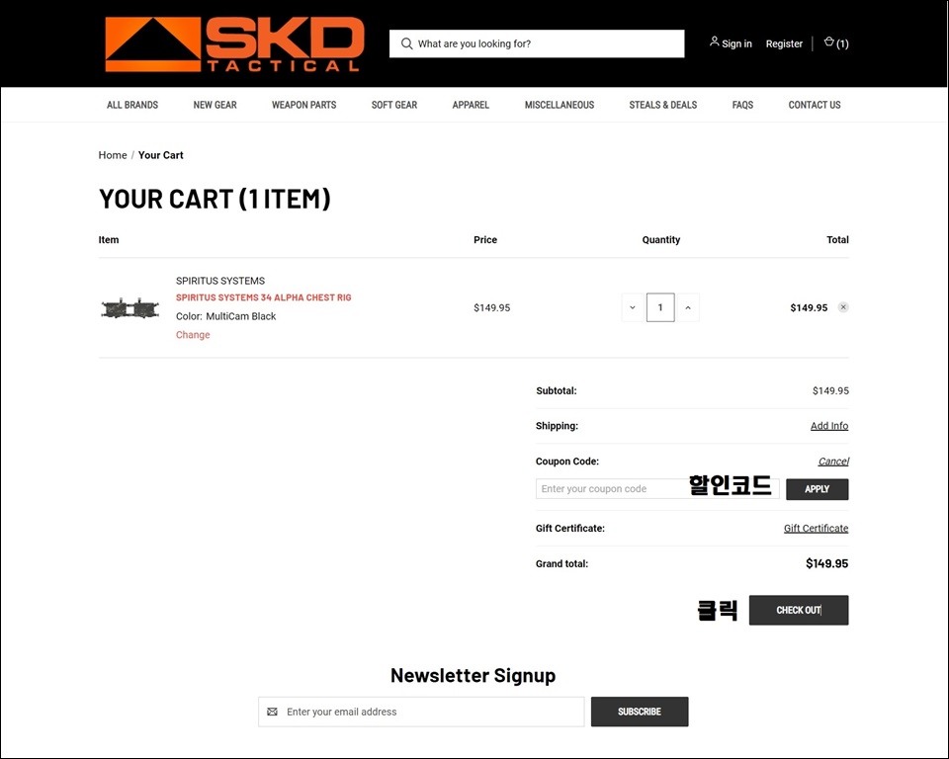Click the Sign in link

pyautogui.click(x=736, y=43)
